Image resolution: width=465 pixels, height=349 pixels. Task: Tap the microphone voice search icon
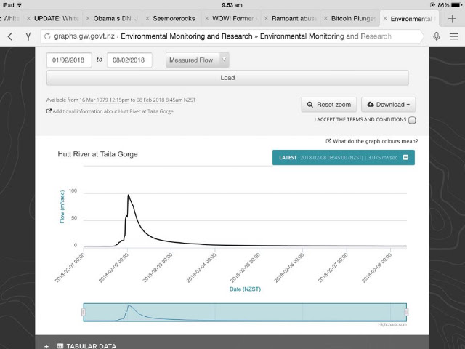436,36
